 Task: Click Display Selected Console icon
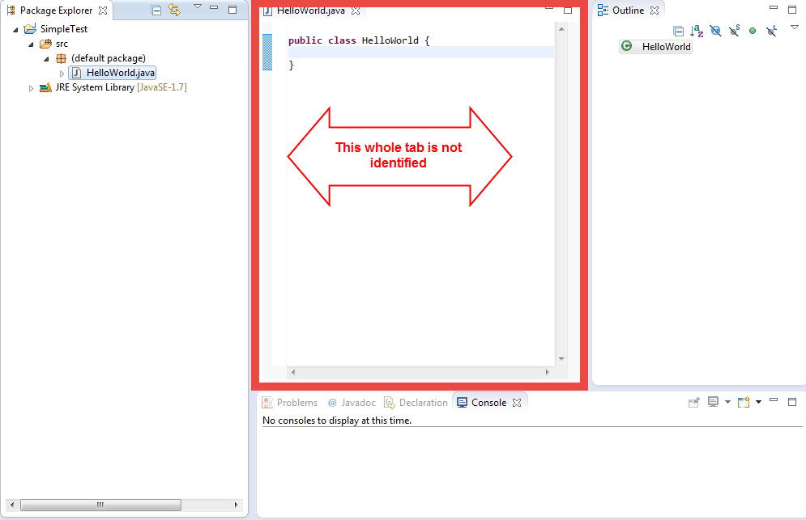coord(713,402)
